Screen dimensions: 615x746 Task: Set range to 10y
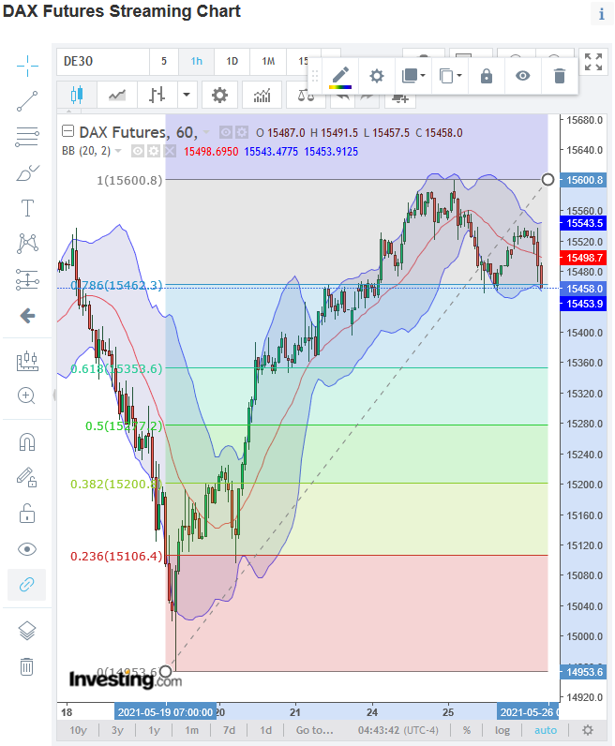[x=79, y=730]
